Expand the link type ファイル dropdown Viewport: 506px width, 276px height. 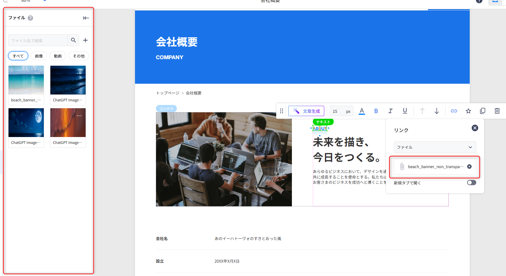tap(435, 147)
